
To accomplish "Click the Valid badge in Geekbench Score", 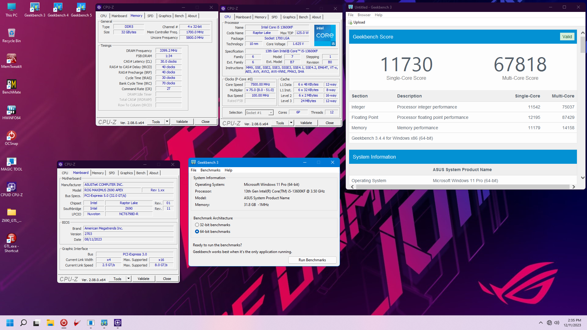I will [567, 37].
